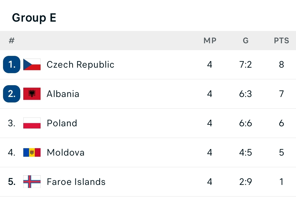Open the Czech Republic team link

click(80, 65)
